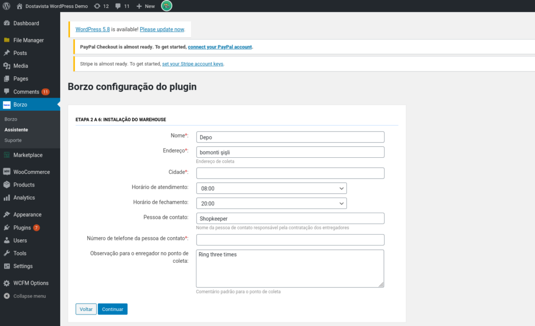Open the Products icon in sidebar

pos(7,184)
